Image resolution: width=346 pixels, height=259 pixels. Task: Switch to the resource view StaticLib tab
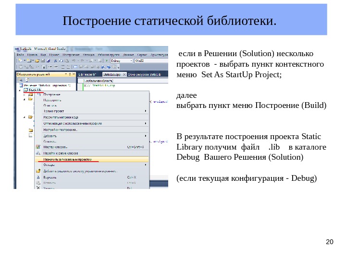(145, 75)
